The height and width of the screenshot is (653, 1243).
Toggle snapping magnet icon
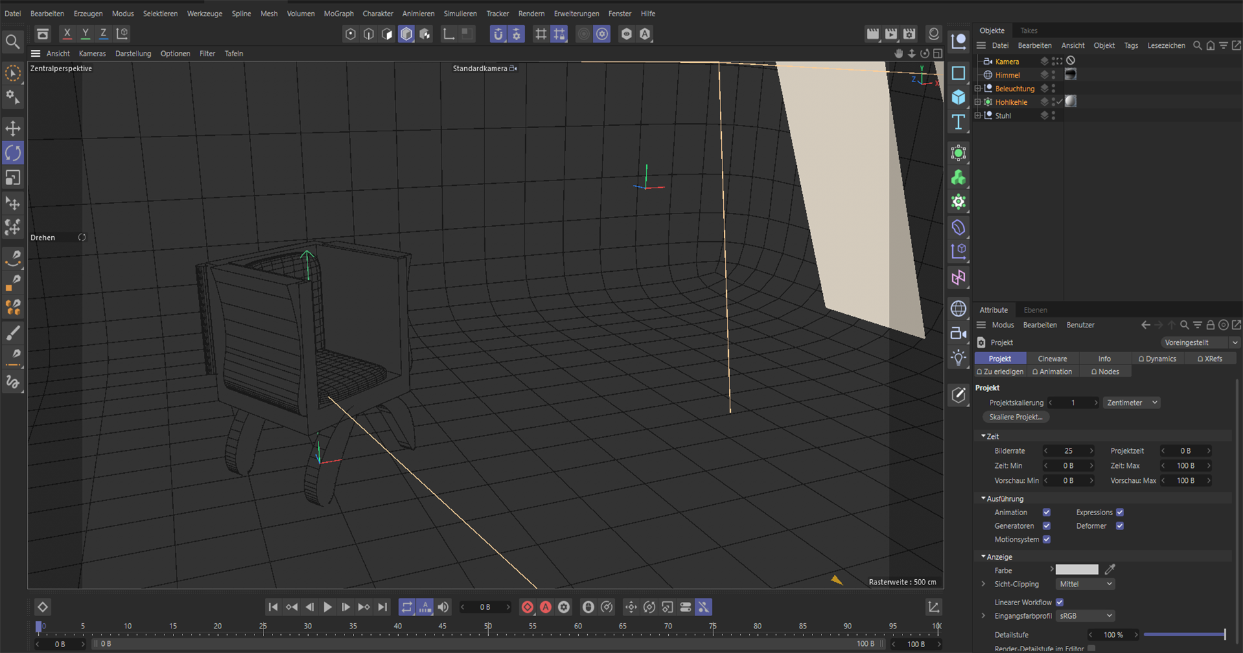click(x=498, y=34)
